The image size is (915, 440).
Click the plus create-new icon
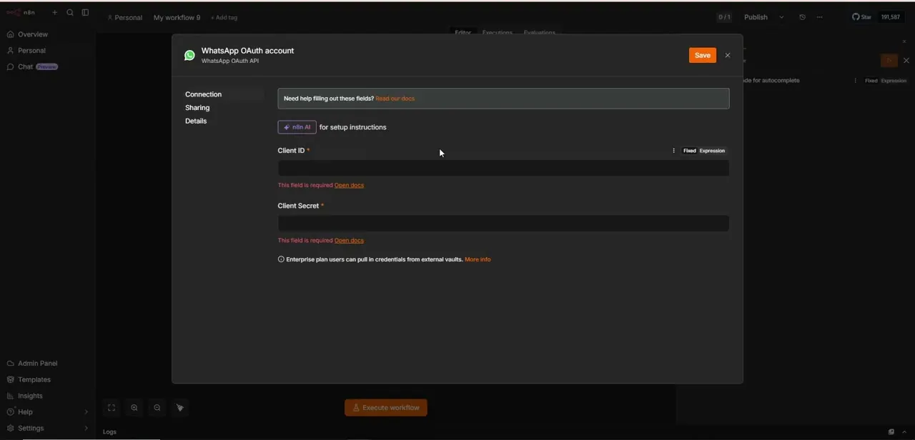pos(54,12)
